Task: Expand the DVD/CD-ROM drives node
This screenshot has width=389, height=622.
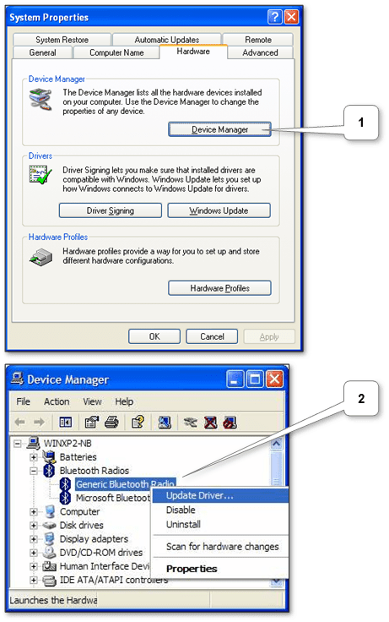Action: click(x=34, y=553)
